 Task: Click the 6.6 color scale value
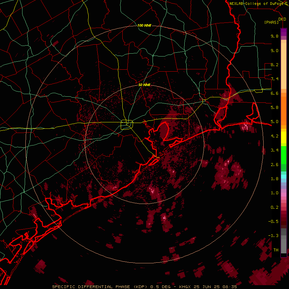275,93
